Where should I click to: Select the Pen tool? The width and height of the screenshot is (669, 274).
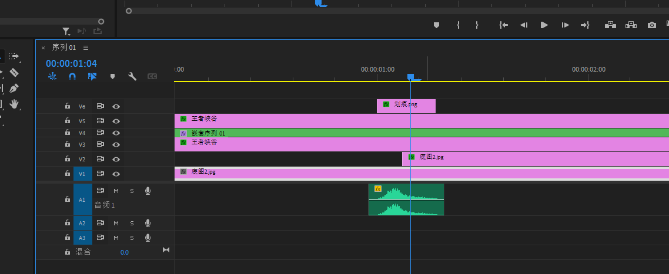14,88
